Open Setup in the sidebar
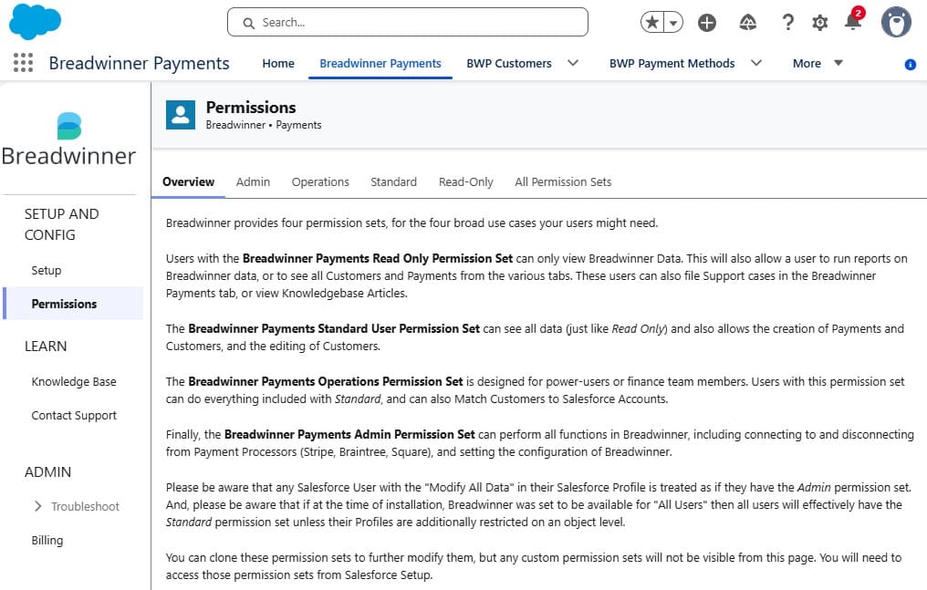This screenshot has height=590, width=927. click(47, 271)
